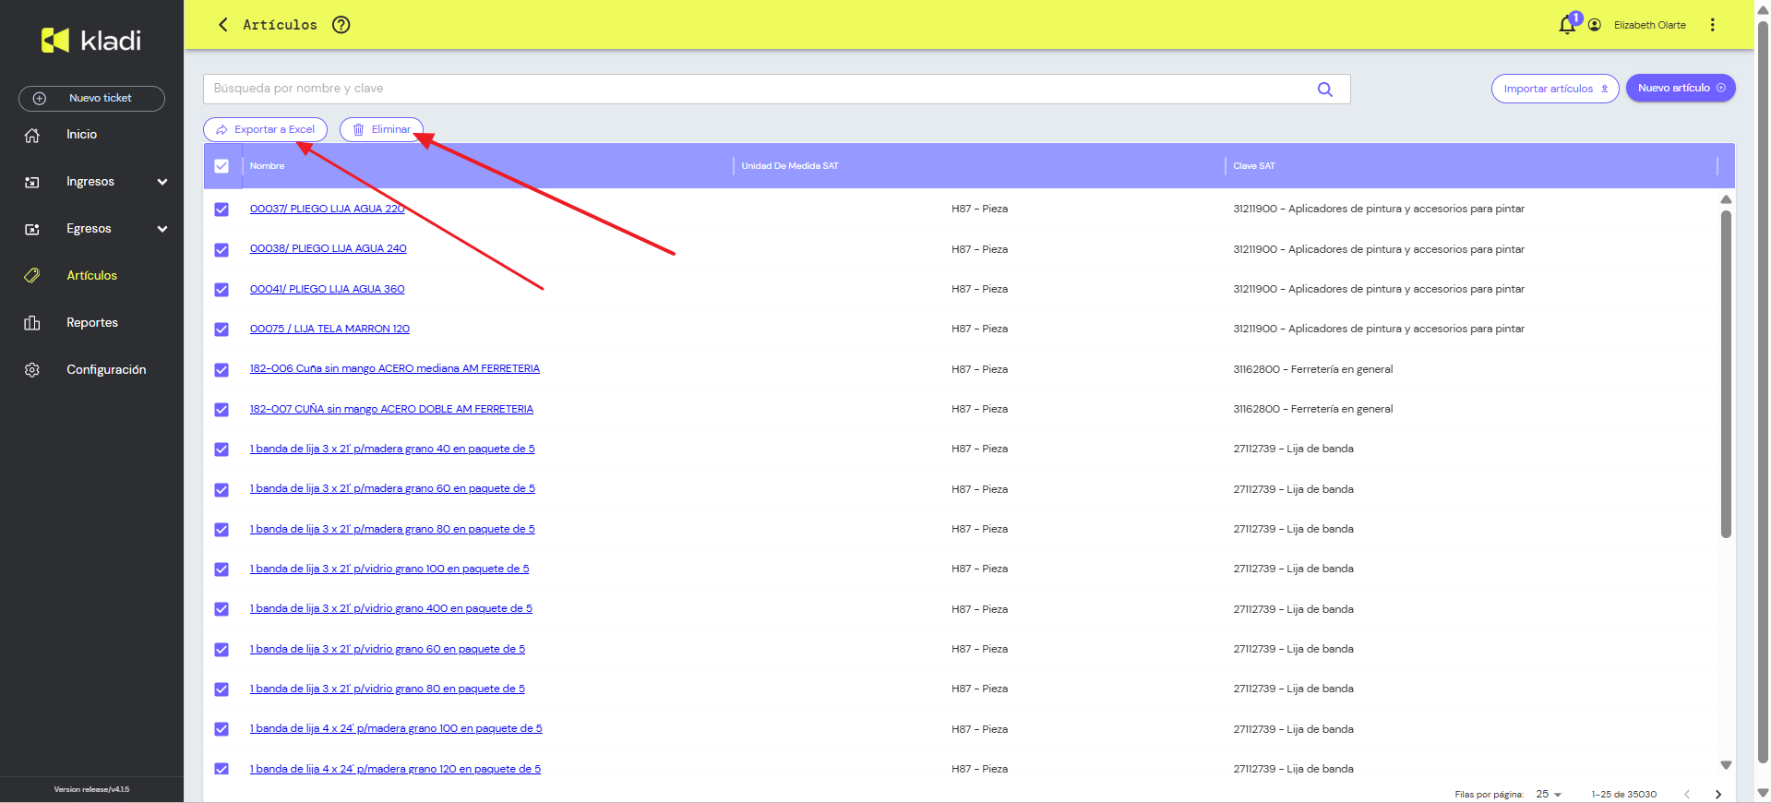The height and width of the screenshot is (803, 1771).
Task: Open 4 x 24' p/madera grano 120 link
Action: coord(395,769)
